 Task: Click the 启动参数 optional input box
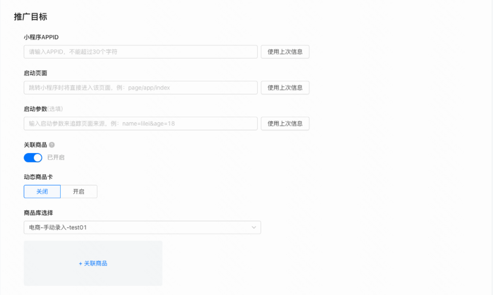tap(140, 124)
